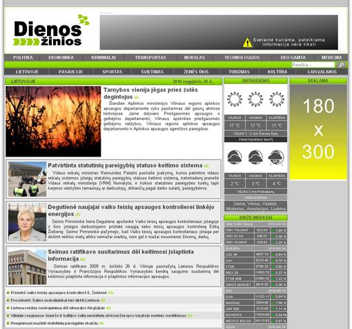The image size is (352, 329).
Task: Click the Klaipėda night rain weather icon
Action: click(276, 157)
